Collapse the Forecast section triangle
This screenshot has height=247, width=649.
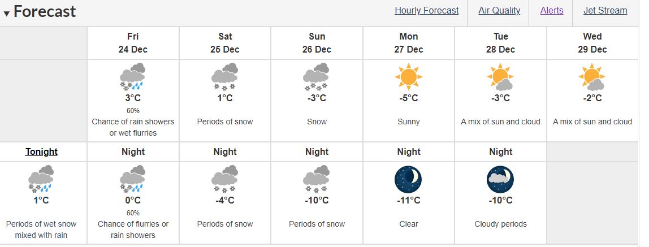pyautogui.click(x=6, y=13)
